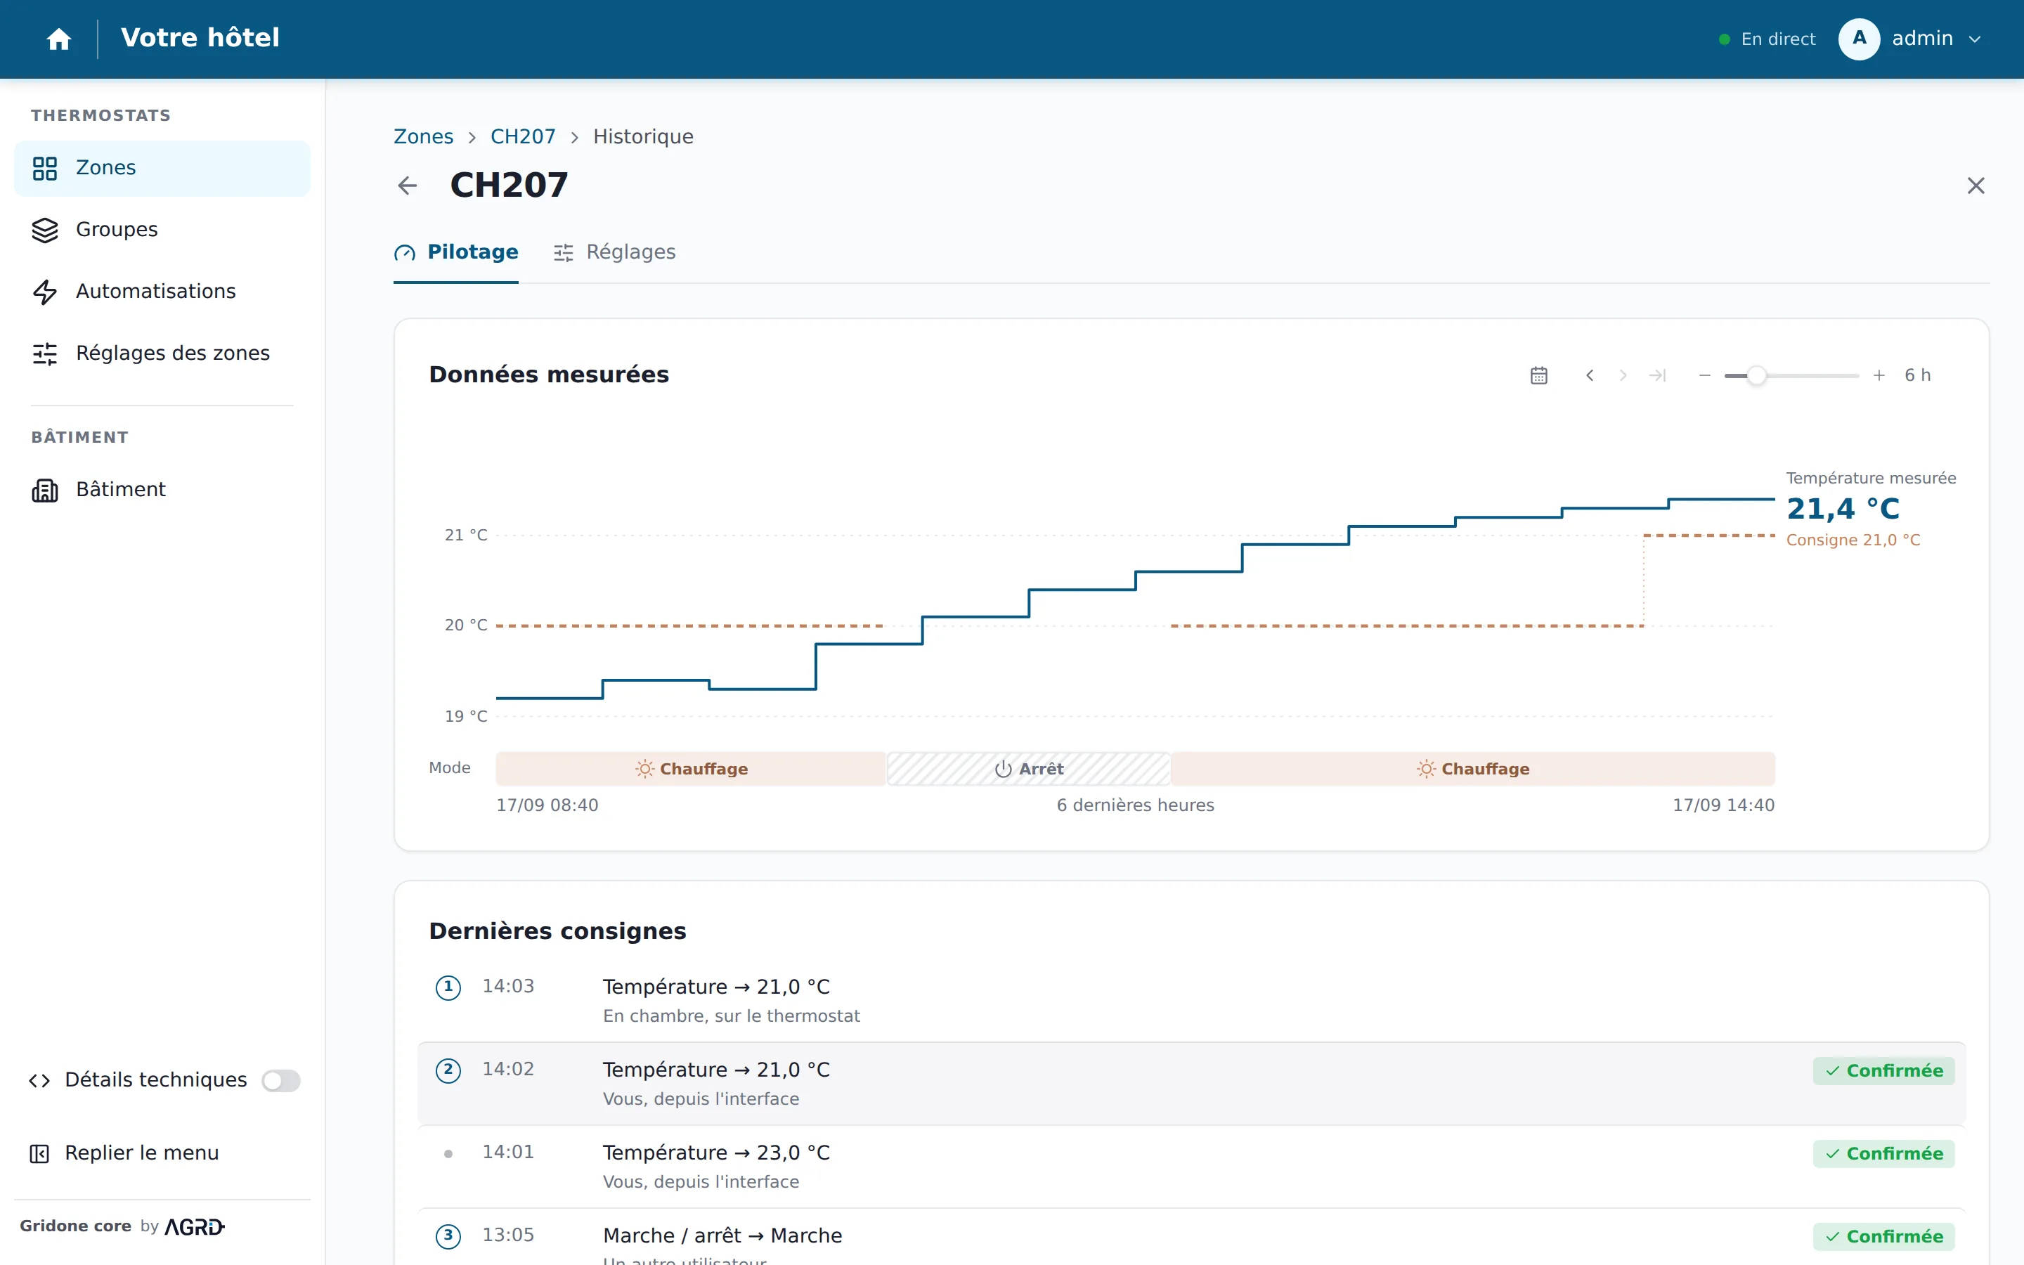
Task: Click the numbered marker 2 icon
Action: pos(448,1070)
